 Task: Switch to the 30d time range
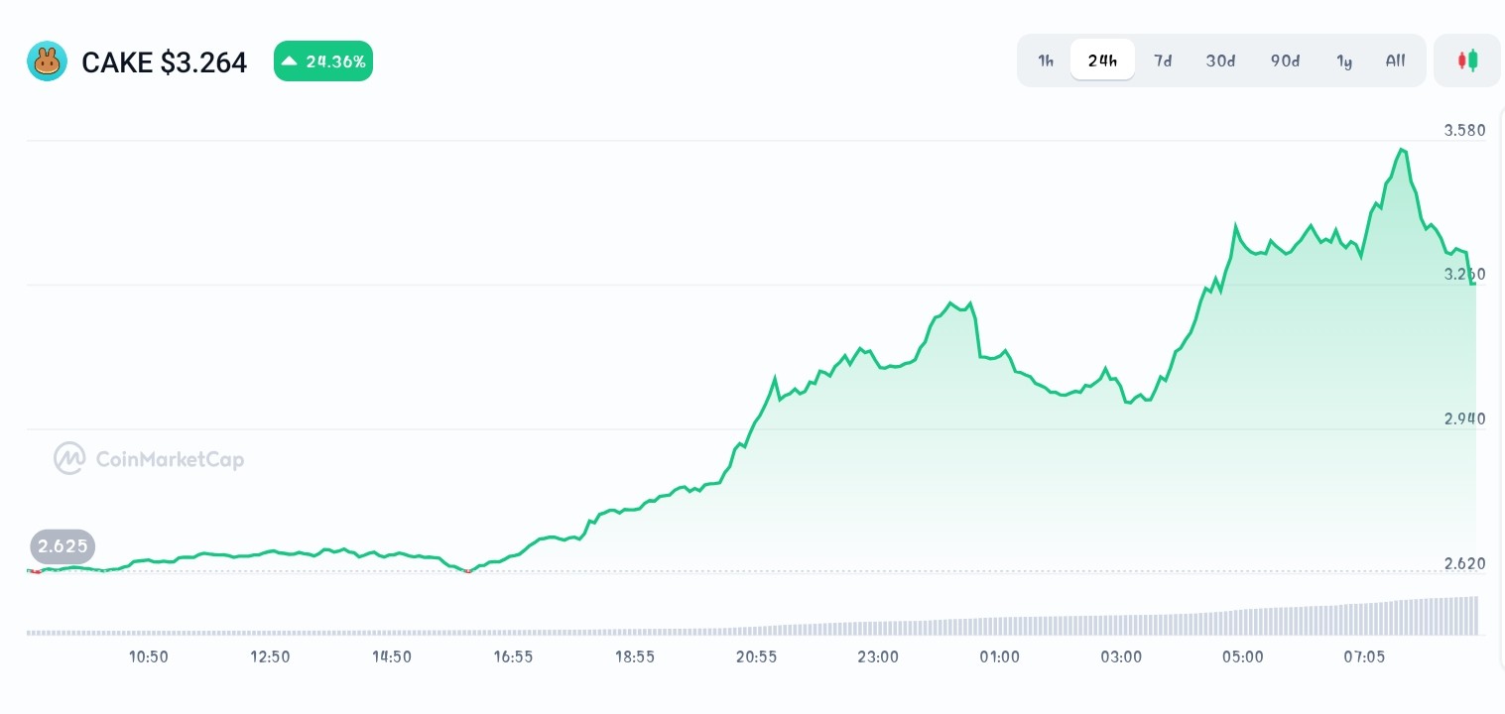[1220, 60]
